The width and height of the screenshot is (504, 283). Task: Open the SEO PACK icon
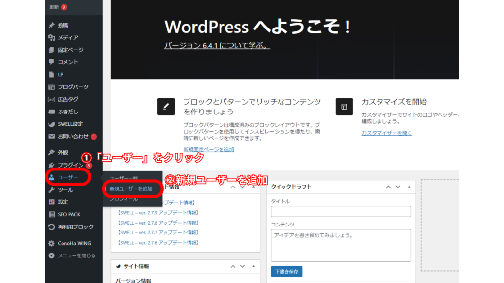point(51,214)
